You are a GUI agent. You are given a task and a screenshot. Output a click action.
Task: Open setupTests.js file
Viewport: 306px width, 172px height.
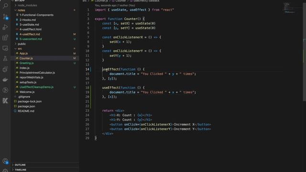tap(28, 82)
